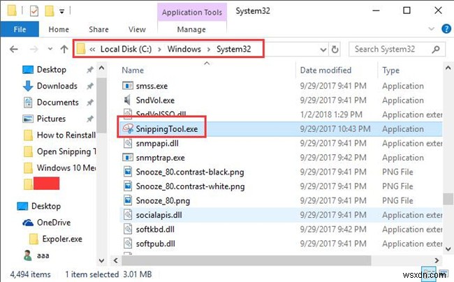Click the snmpapi.dll file icon
Viewport: 454px width, 282px height.
(128, 143)
